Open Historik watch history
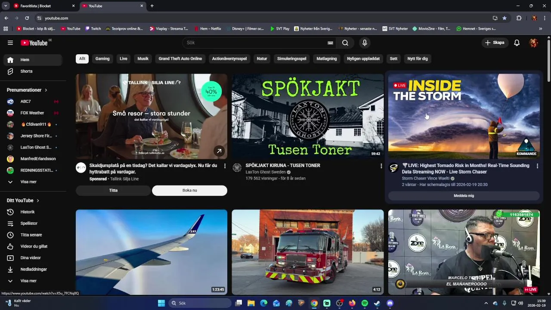The height and width of the screenshot is (310, 551). (x=33, y=212)
